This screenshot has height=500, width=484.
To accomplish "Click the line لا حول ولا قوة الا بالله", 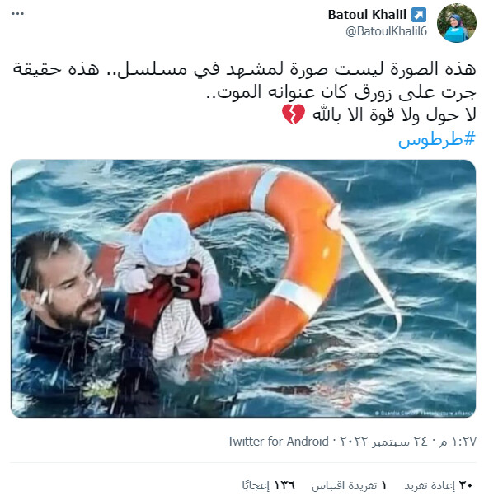I will pyautogui.click(x=394, y=114).
